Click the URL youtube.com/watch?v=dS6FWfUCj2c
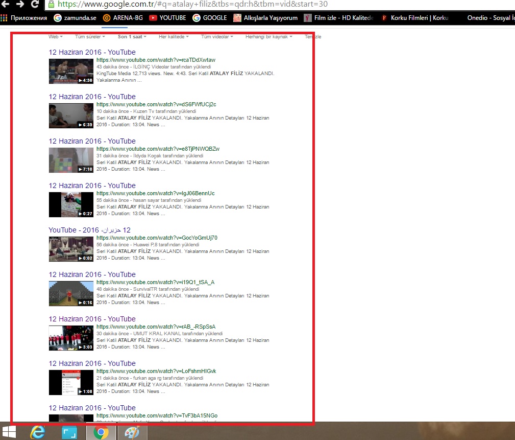Viewport: 515px width, 440px height. [156, 104]
